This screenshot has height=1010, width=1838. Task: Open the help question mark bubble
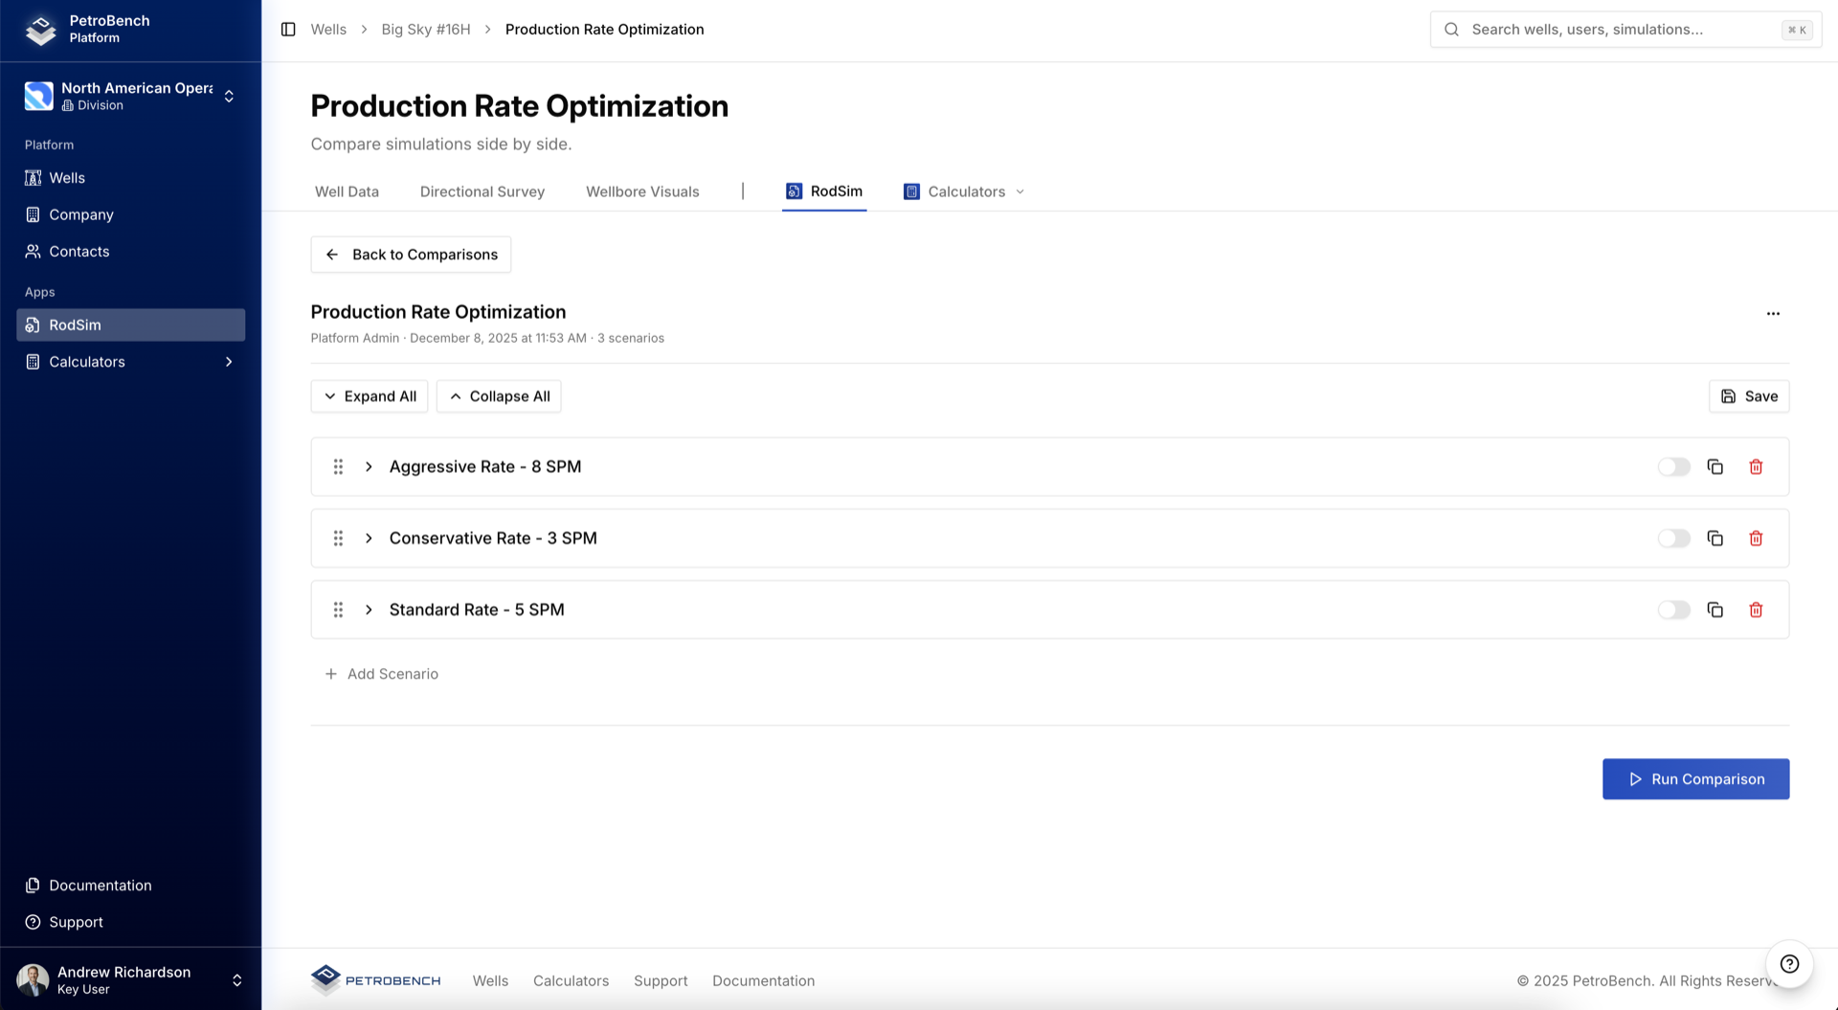coord(1789,964)
